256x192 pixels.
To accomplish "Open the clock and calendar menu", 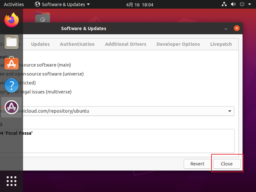I will [140, 4].
